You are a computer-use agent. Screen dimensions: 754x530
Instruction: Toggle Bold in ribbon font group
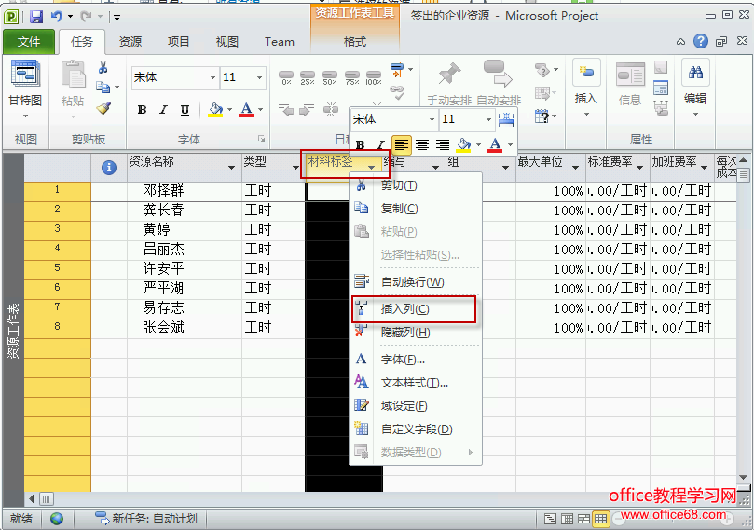tap(142, 110)
